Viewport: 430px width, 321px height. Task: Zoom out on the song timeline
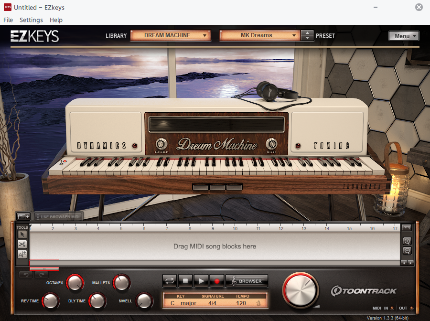click(x=407, y=251)
